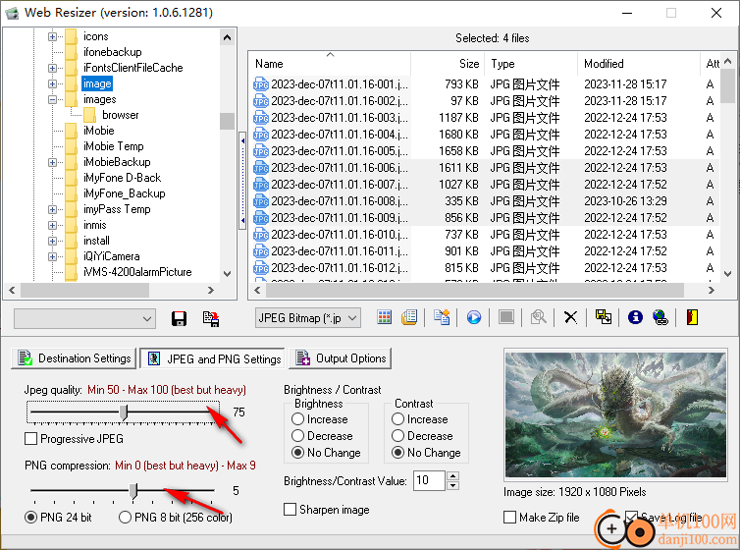Sort files by Modified column header
The height and width of the screenshot is (550, 740).
point(639,64)
